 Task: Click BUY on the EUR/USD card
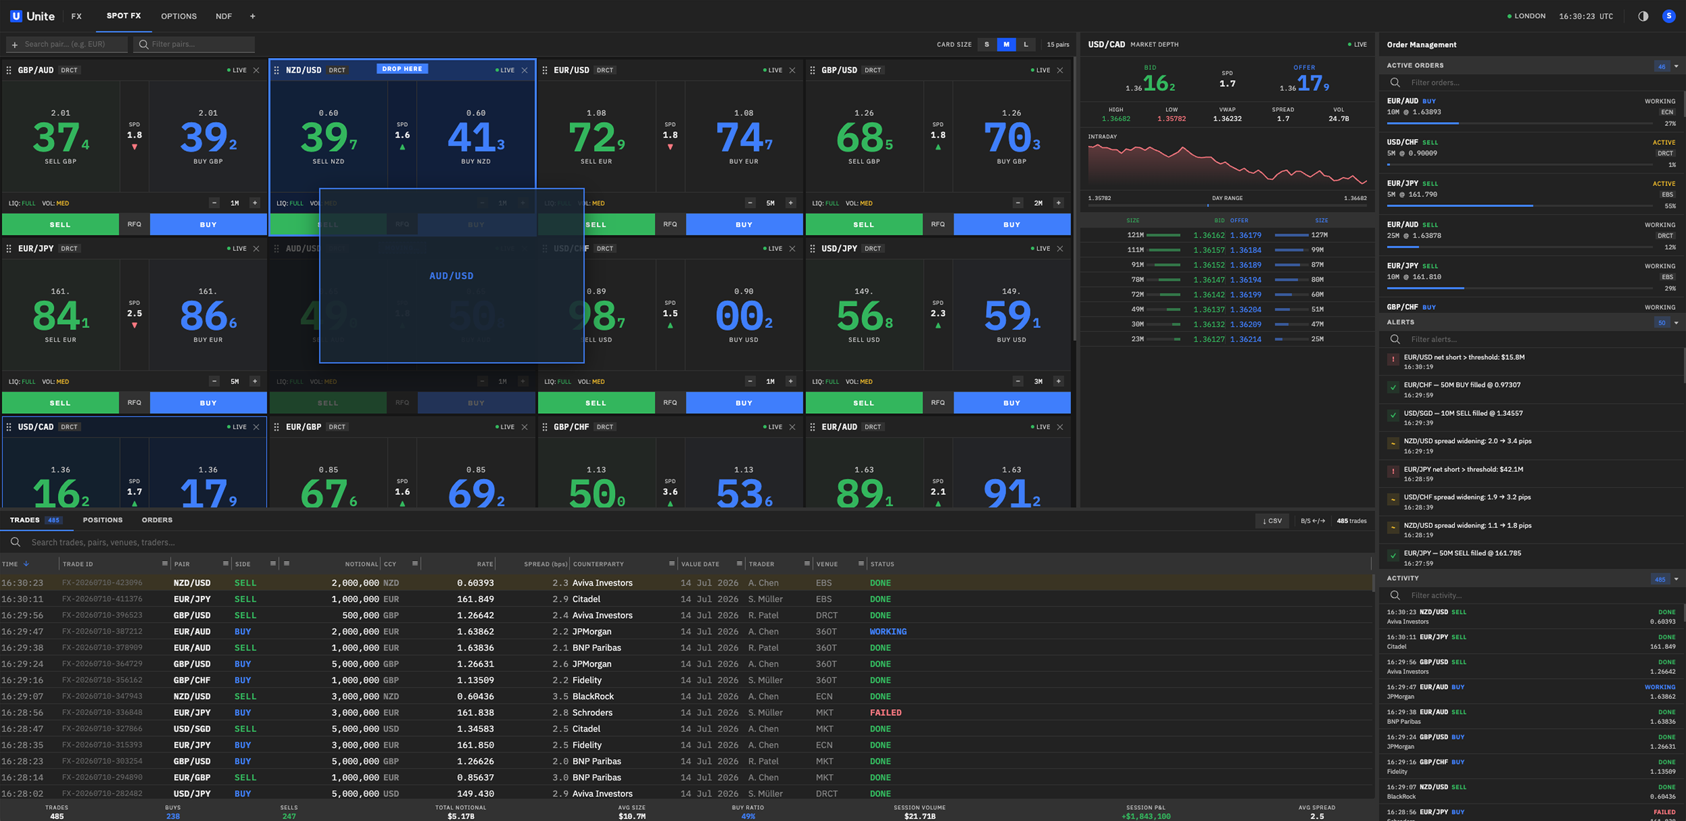744,224
